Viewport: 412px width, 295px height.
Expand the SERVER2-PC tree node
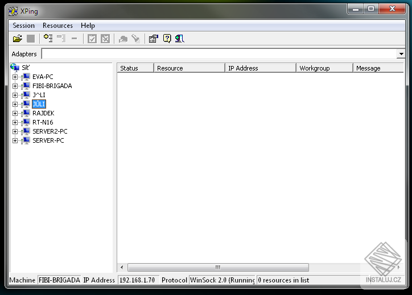15,131
